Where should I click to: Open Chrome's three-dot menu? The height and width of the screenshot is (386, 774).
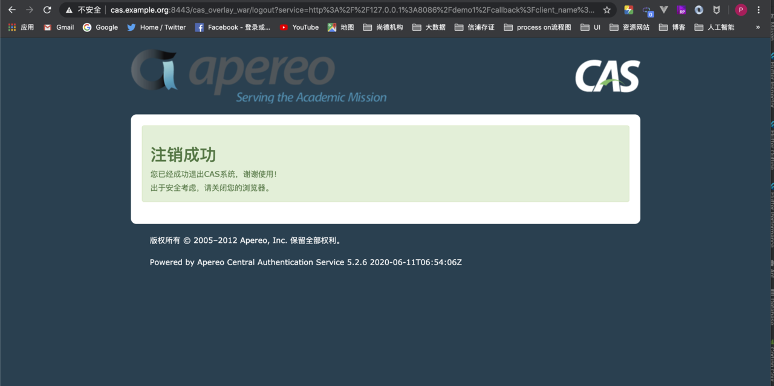pos(759,10)
